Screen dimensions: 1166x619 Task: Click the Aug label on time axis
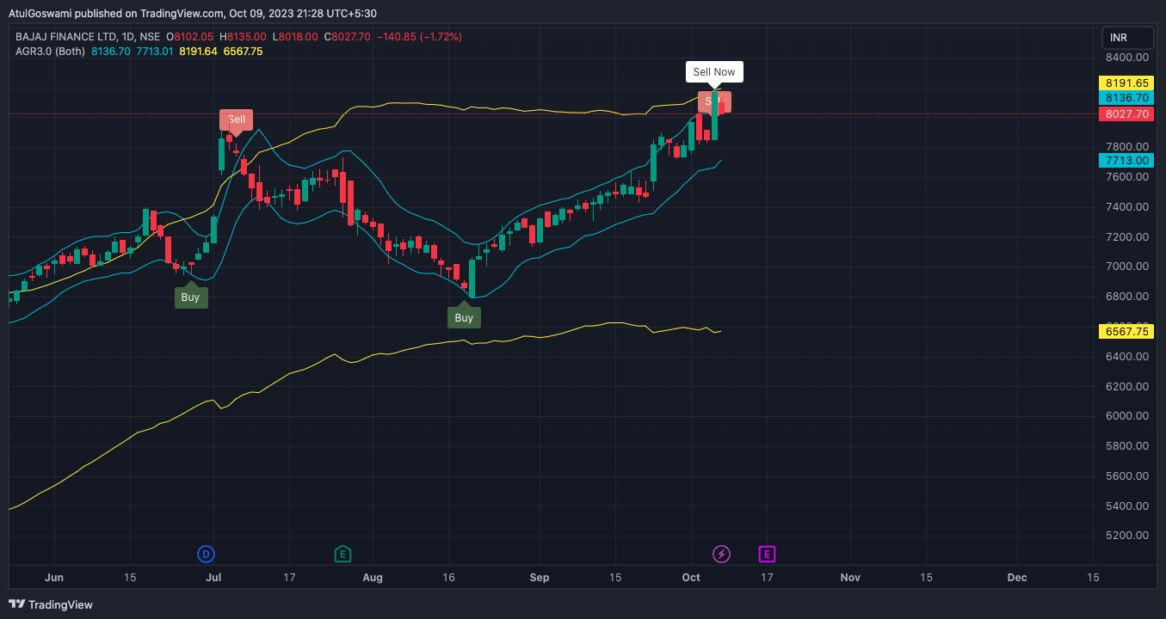click(373, 577)
